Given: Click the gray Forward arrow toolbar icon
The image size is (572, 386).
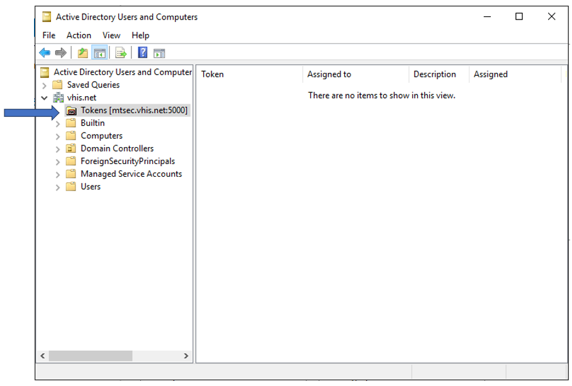Looking at the screenshot, I should (60, 53).
